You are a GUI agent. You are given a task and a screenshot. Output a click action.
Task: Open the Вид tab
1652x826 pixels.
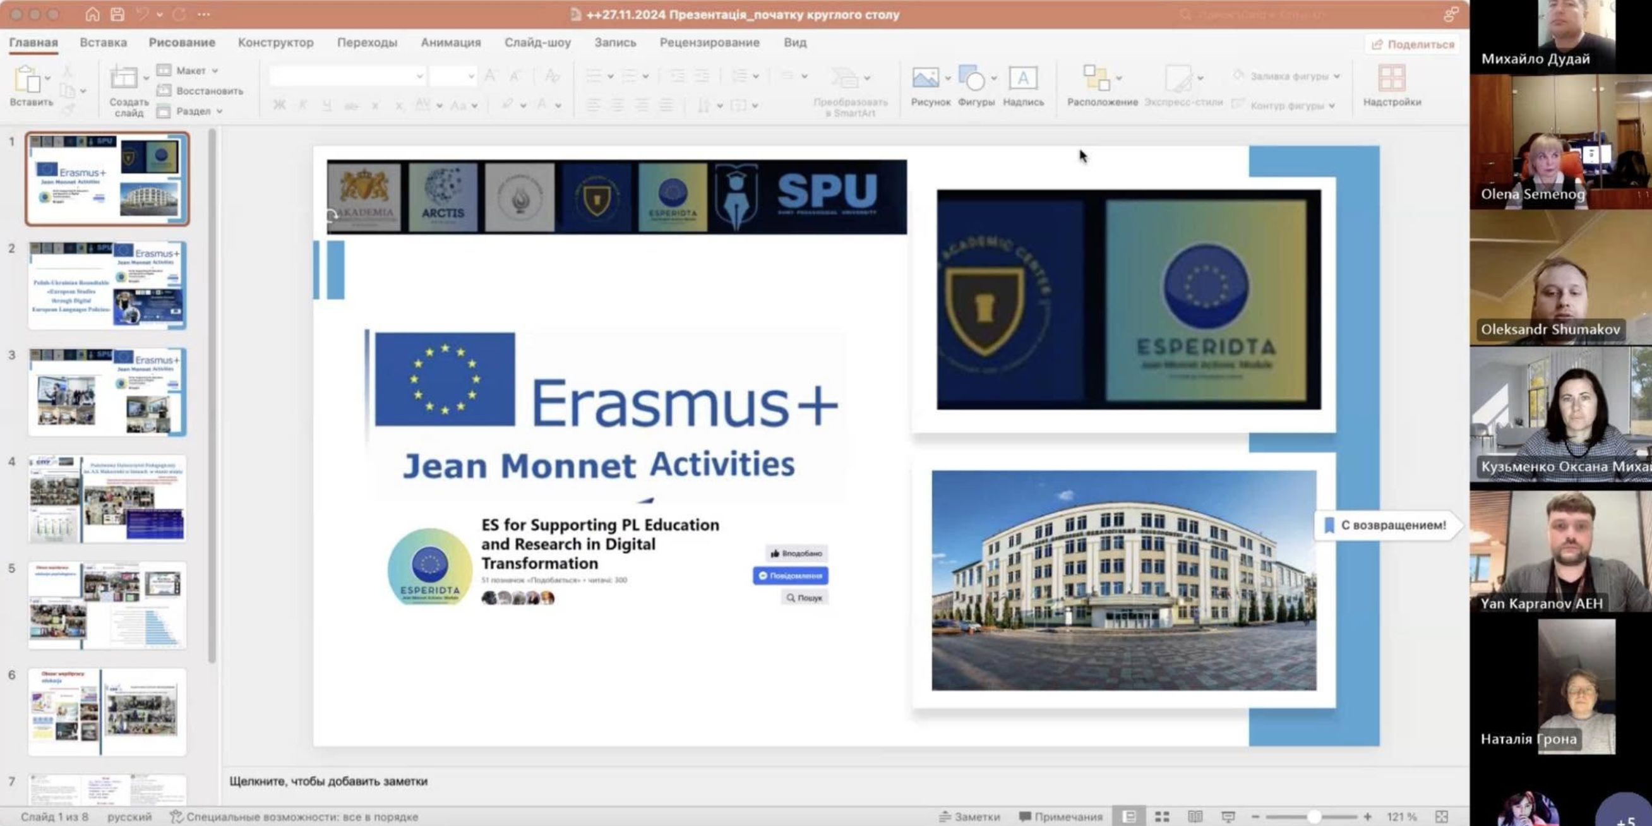click(794, 42)
